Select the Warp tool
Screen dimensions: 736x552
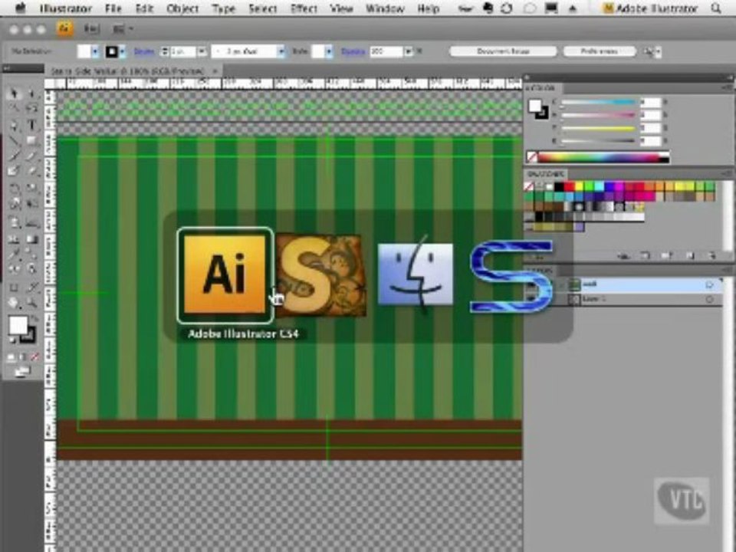[14, 204]
